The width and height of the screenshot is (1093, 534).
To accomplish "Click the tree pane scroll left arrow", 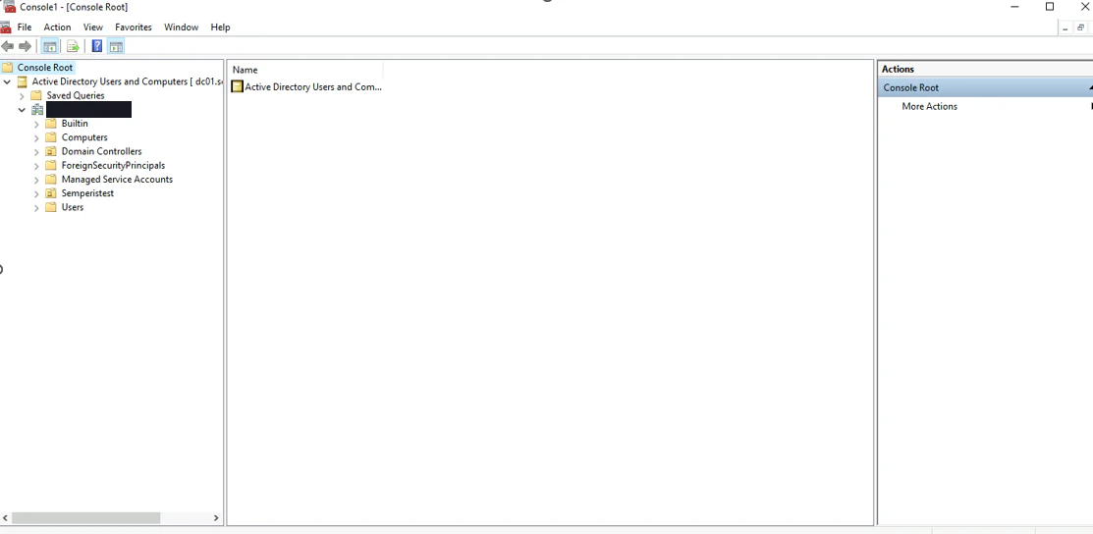I will coord(6,518).
